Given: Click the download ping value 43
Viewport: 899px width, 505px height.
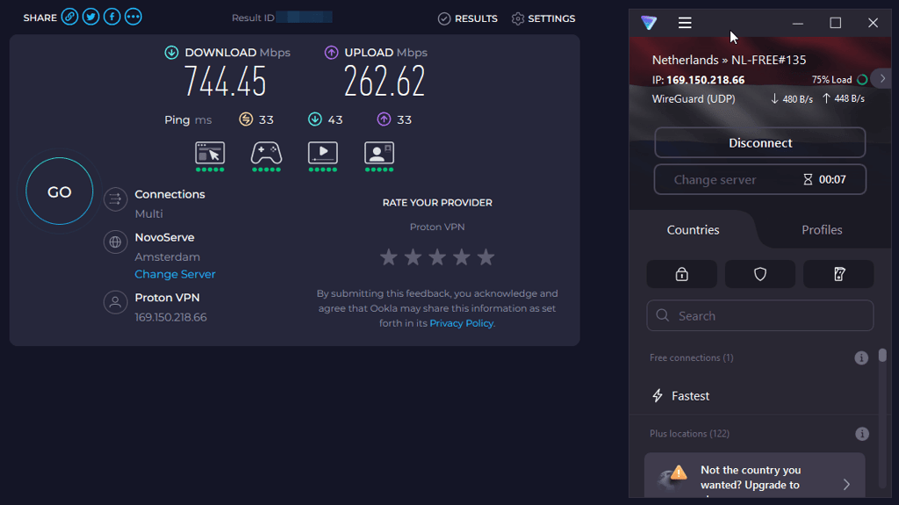Looking at the screenshot, I should coord(334,120).
